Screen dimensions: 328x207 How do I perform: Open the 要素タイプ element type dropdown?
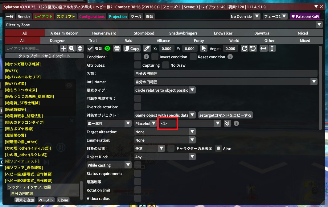pyautogui.click(x=165, y=90)
